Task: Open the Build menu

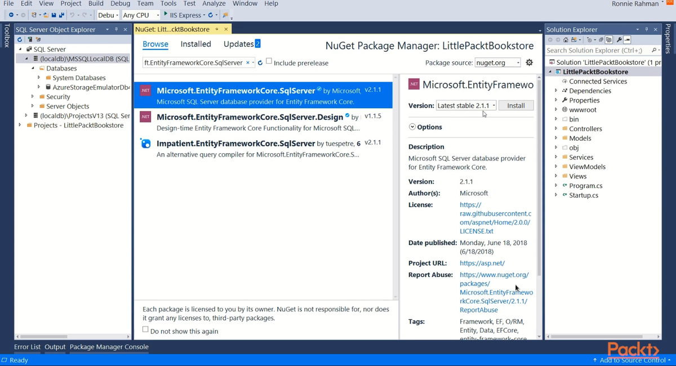Action: click(96, 3)
